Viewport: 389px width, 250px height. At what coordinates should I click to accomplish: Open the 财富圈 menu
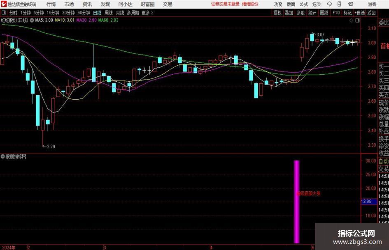[x=147, y=4]
